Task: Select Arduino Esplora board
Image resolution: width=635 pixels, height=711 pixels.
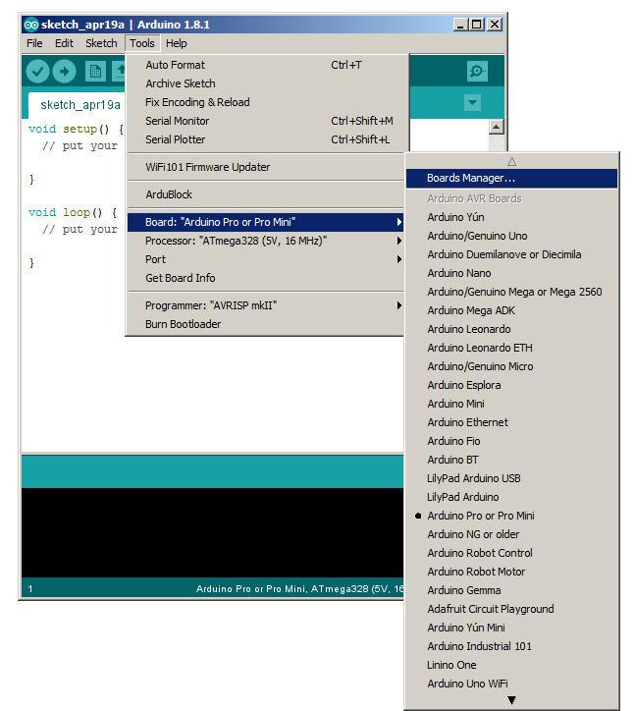Action: pyautogui.click(x=511, y=385)
